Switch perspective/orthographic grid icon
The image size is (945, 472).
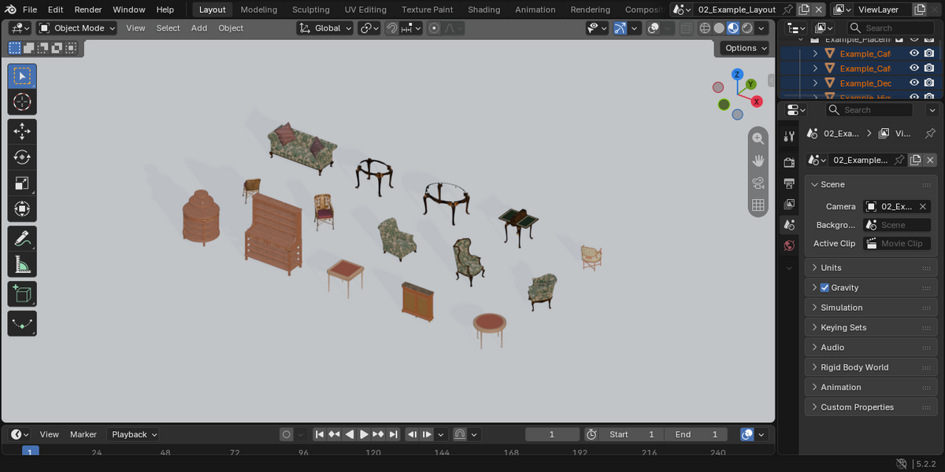tap(758, 205)
